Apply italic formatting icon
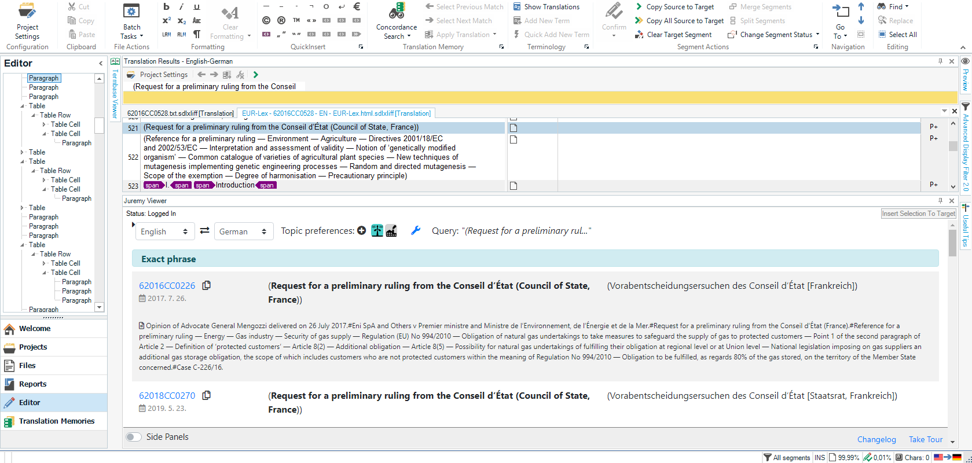Screen dimensions: 972x463 [181, 6]
